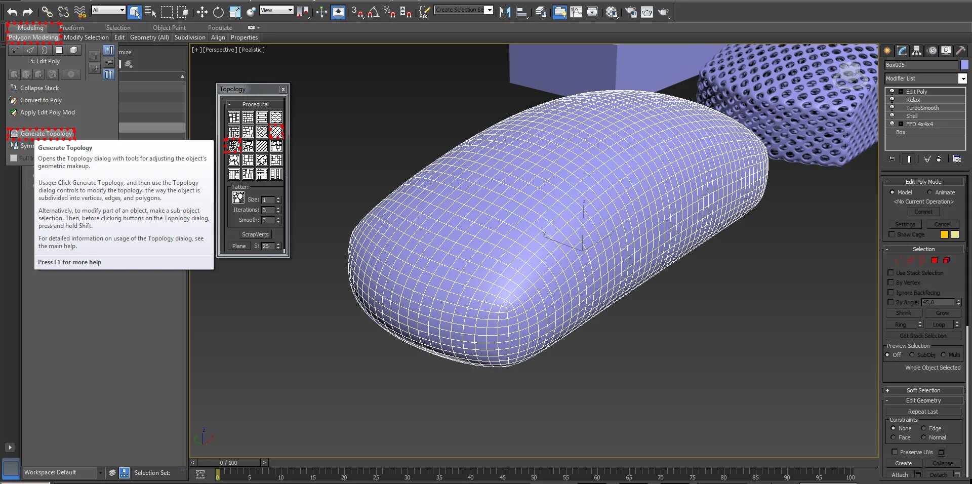Expand the Soft Selection rollout
This screenshot has width=972, height=484.
[x=923, y=390]
